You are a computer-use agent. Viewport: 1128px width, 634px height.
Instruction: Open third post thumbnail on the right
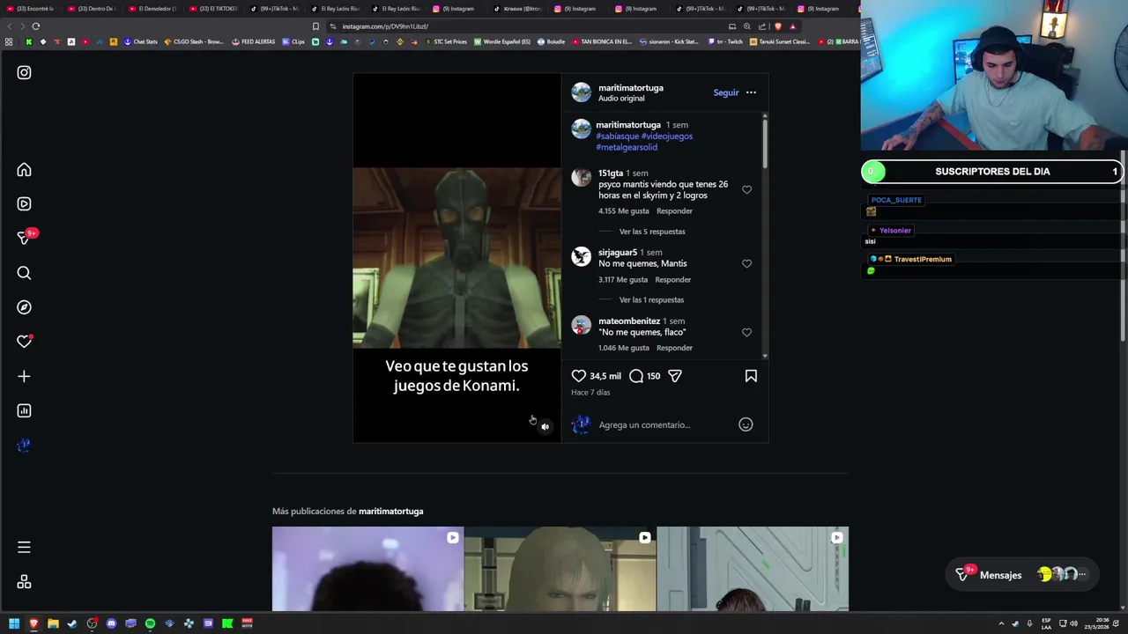coord(753,569)
